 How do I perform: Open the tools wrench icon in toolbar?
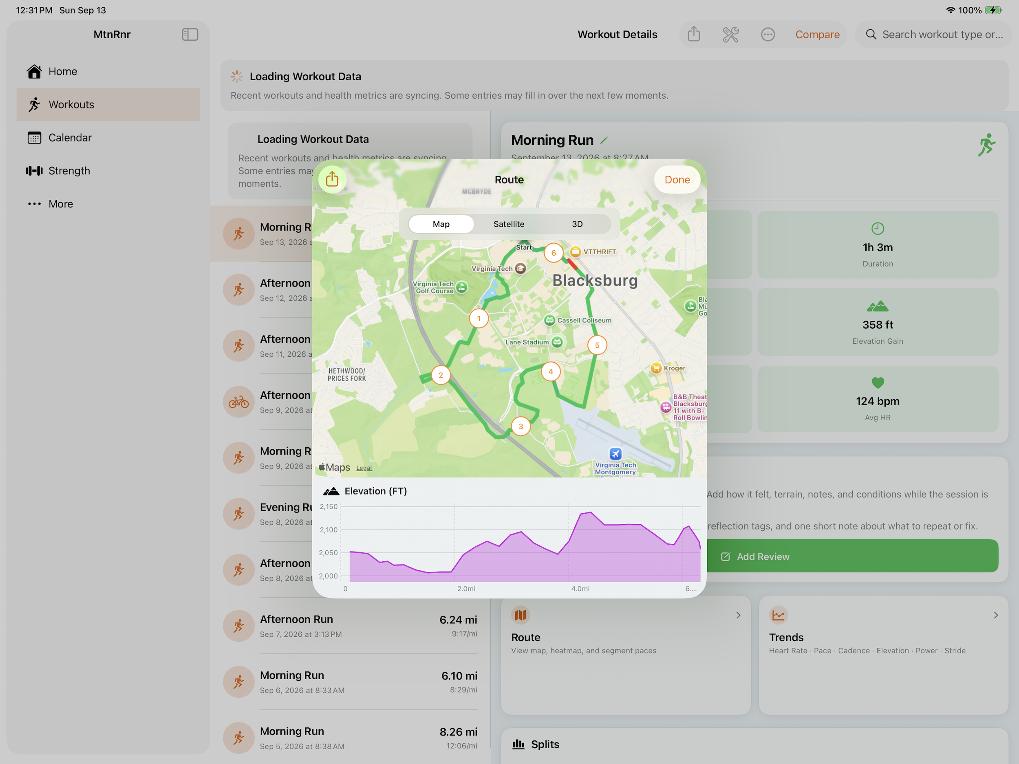730,35
